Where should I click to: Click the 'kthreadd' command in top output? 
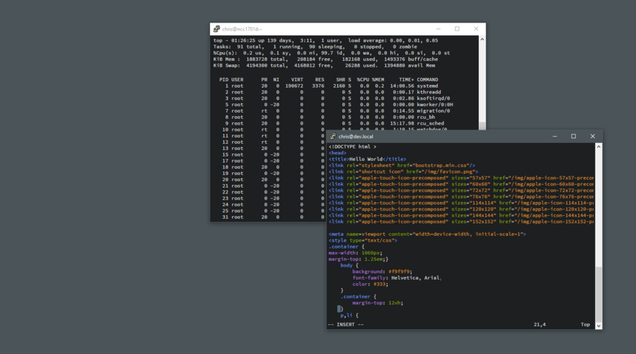pyautogui.click(x=429, y=92)
